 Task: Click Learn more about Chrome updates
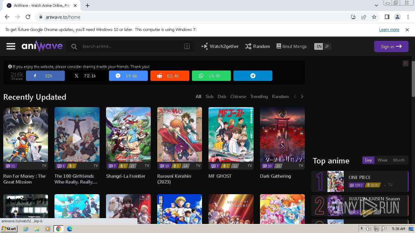coord(389,29)
